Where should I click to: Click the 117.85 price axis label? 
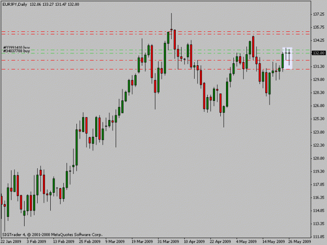click(x=319, y=184)
